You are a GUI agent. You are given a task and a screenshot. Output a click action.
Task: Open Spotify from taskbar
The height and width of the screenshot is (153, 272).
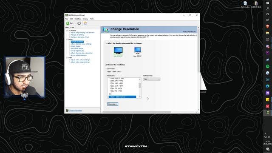point(267,66)
